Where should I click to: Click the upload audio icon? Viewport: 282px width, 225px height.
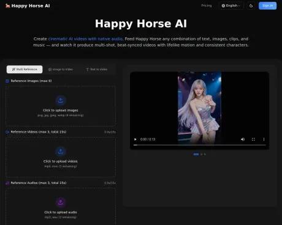click(61, 202)
